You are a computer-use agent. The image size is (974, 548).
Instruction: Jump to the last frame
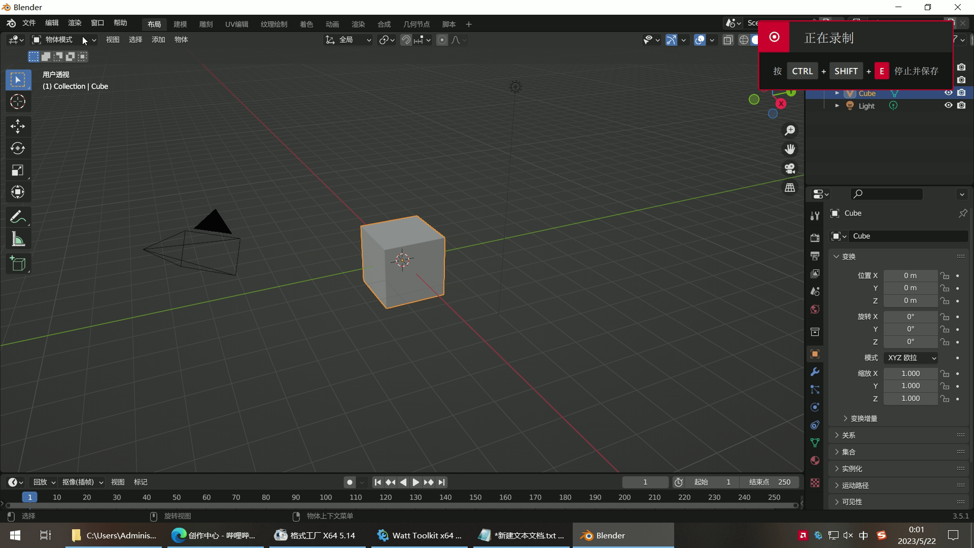[442, 482]
